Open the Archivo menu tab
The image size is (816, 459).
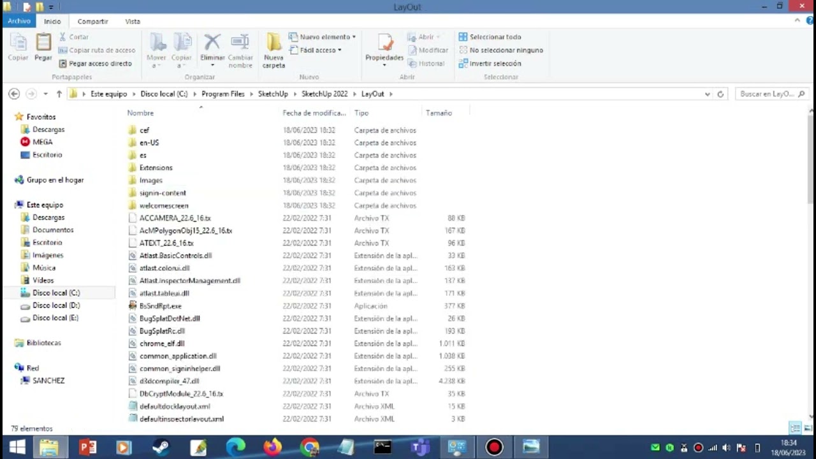[19, 21]
